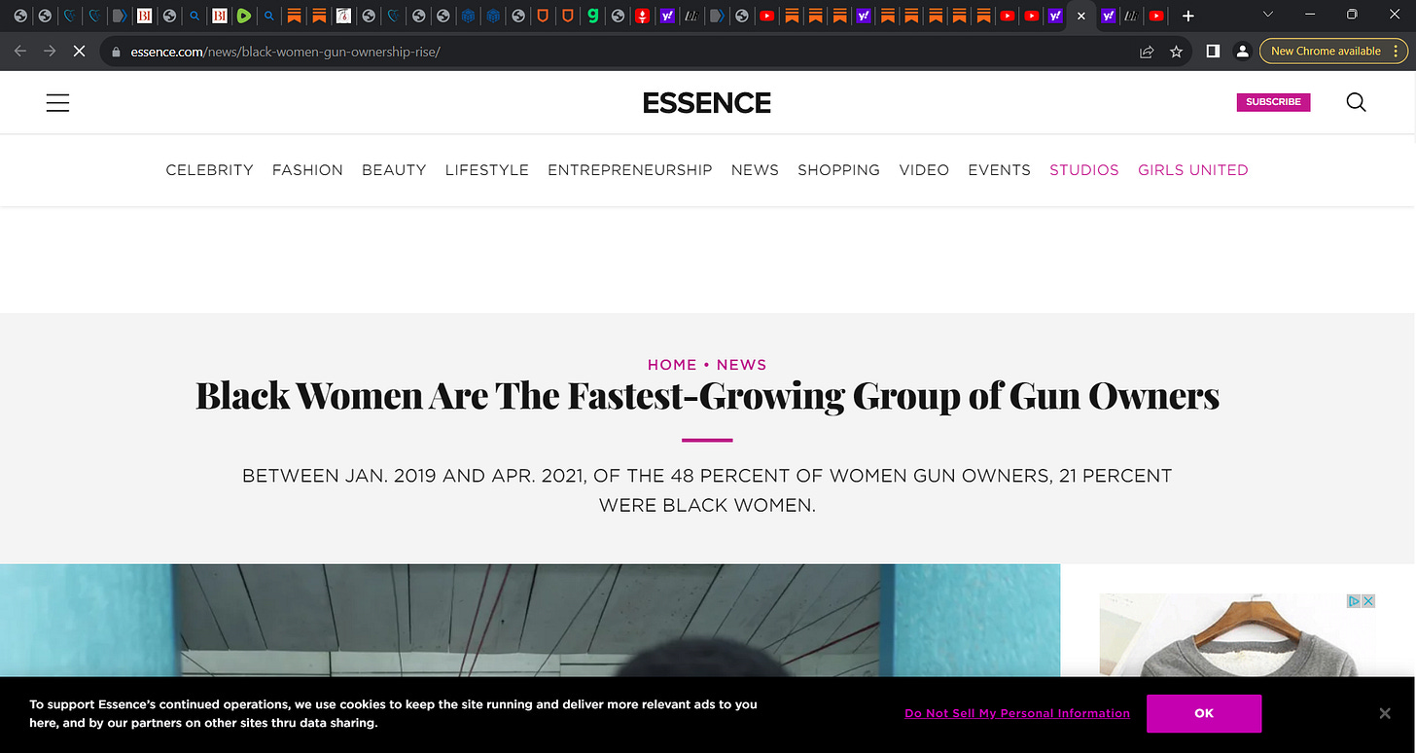Switch to the red download-icon tab
Viewport: 1416px width, 753px height.
click(x=642, y=16)
